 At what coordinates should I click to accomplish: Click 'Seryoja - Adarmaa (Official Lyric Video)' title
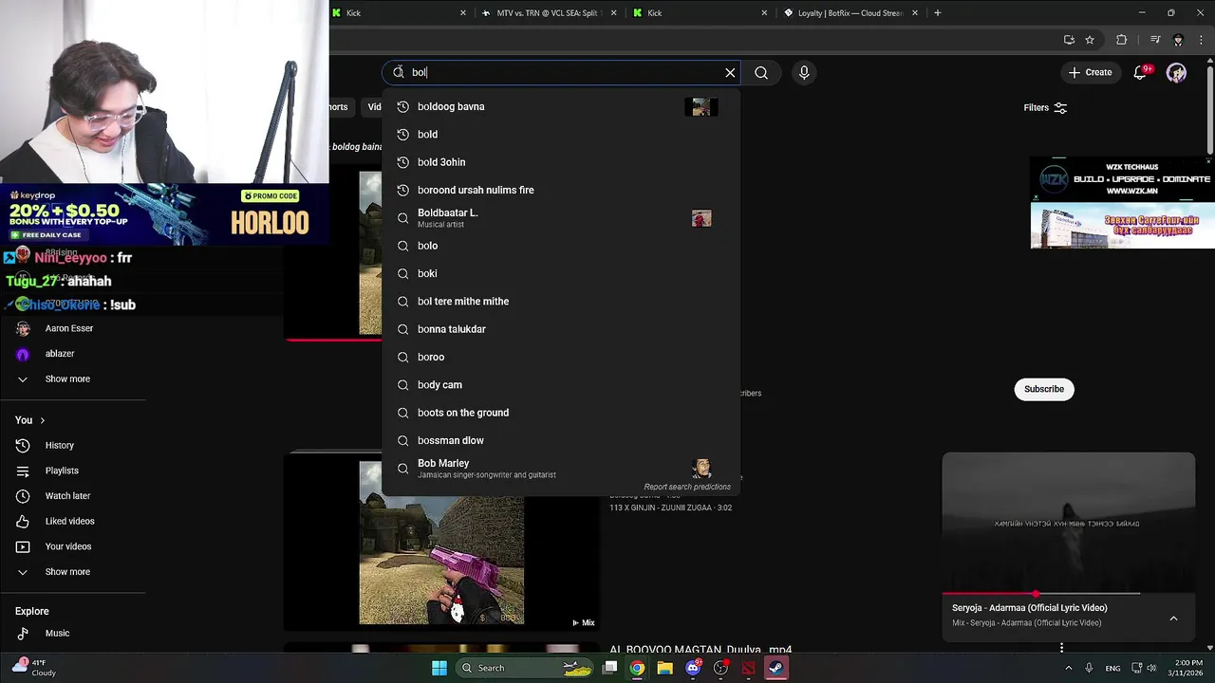[1030, 608]
